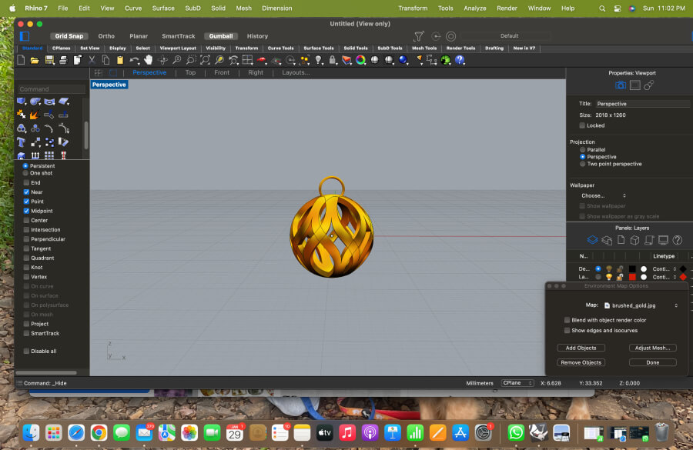Click the red layer color swatch

point(632,276)
